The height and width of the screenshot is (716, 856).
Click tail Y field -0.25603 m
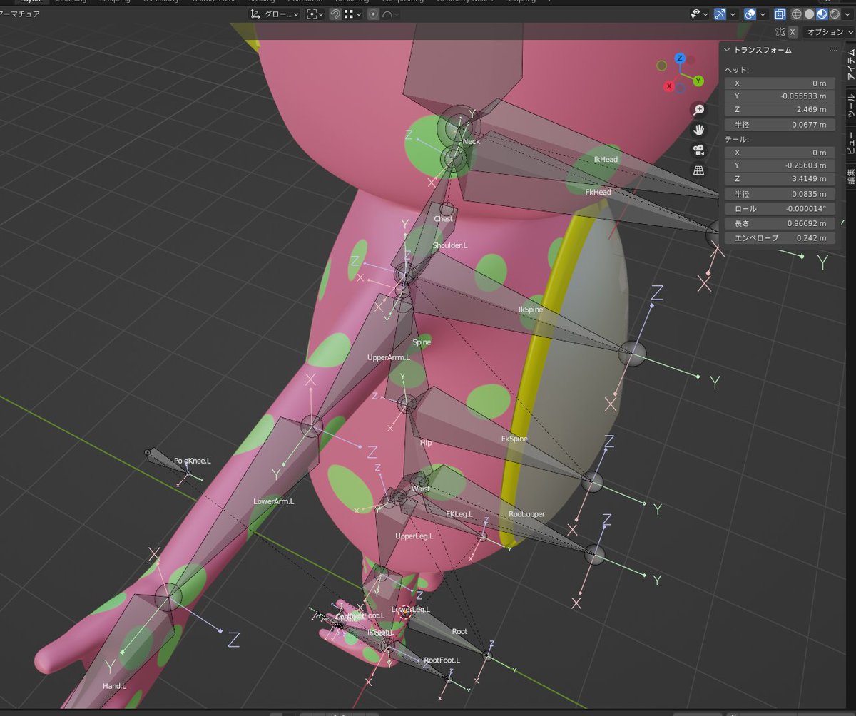point(780,165)
